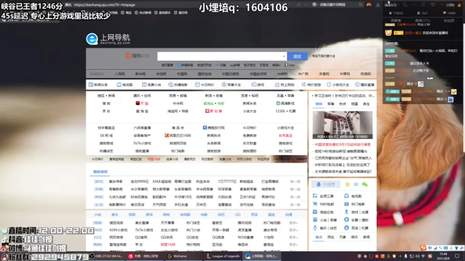Expand 更多 in the 视频 row
465x261 pixels.
pyautogui.click(x=294, y=223)
